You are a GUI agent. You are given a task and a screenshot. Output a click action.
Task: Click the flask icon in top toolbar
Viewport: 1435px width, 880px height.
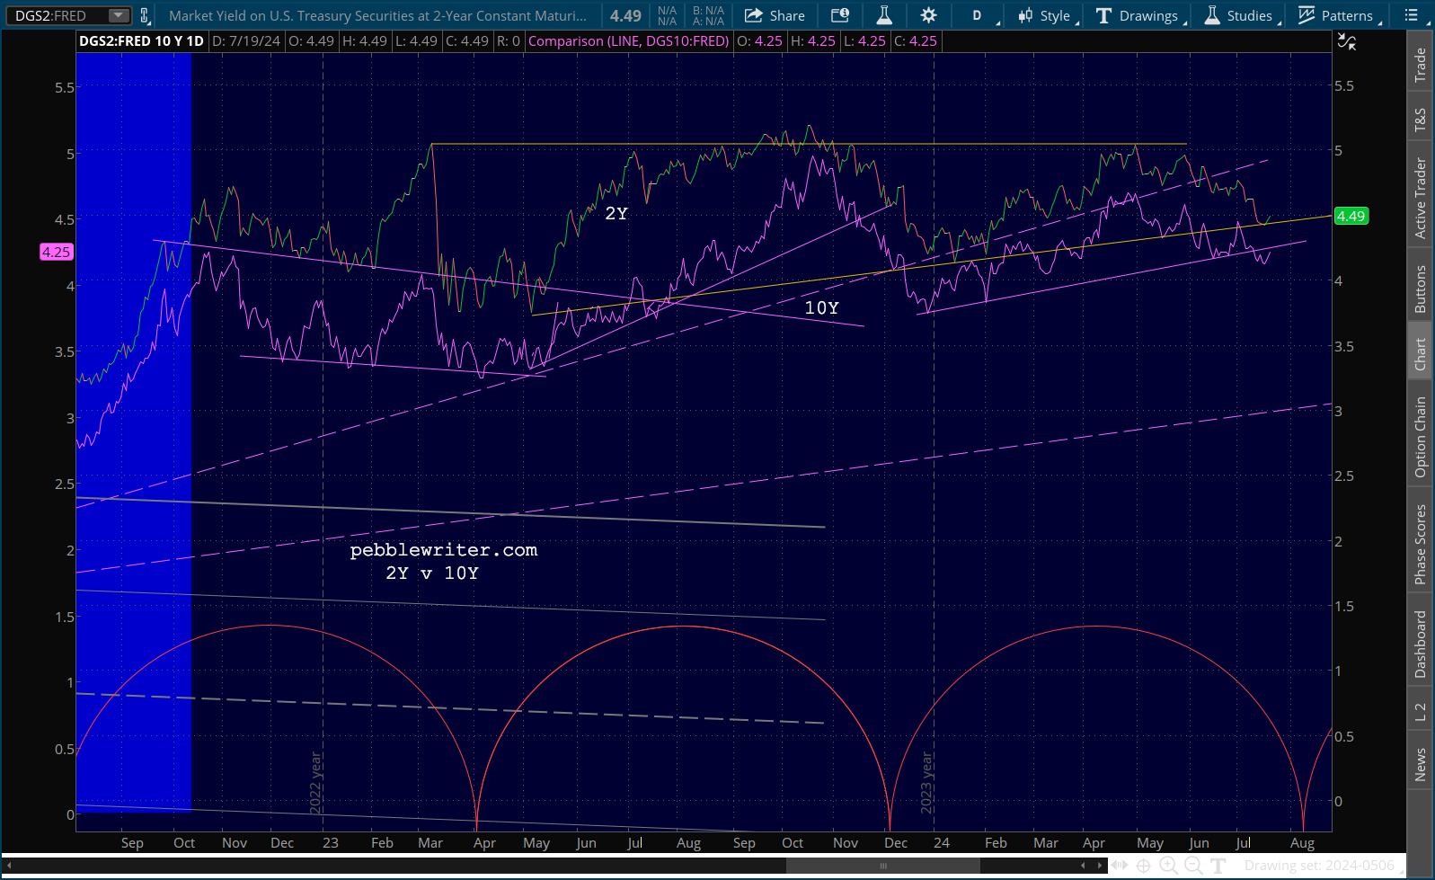884,15
